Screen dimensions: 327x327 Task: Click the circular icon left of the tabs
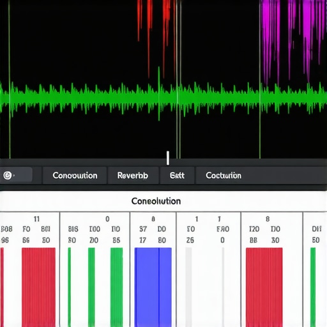pyautogui.click(x=8, y=176)
